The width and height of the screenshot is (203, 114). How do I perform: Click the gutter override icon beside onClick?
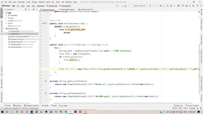tap(43, 23)
